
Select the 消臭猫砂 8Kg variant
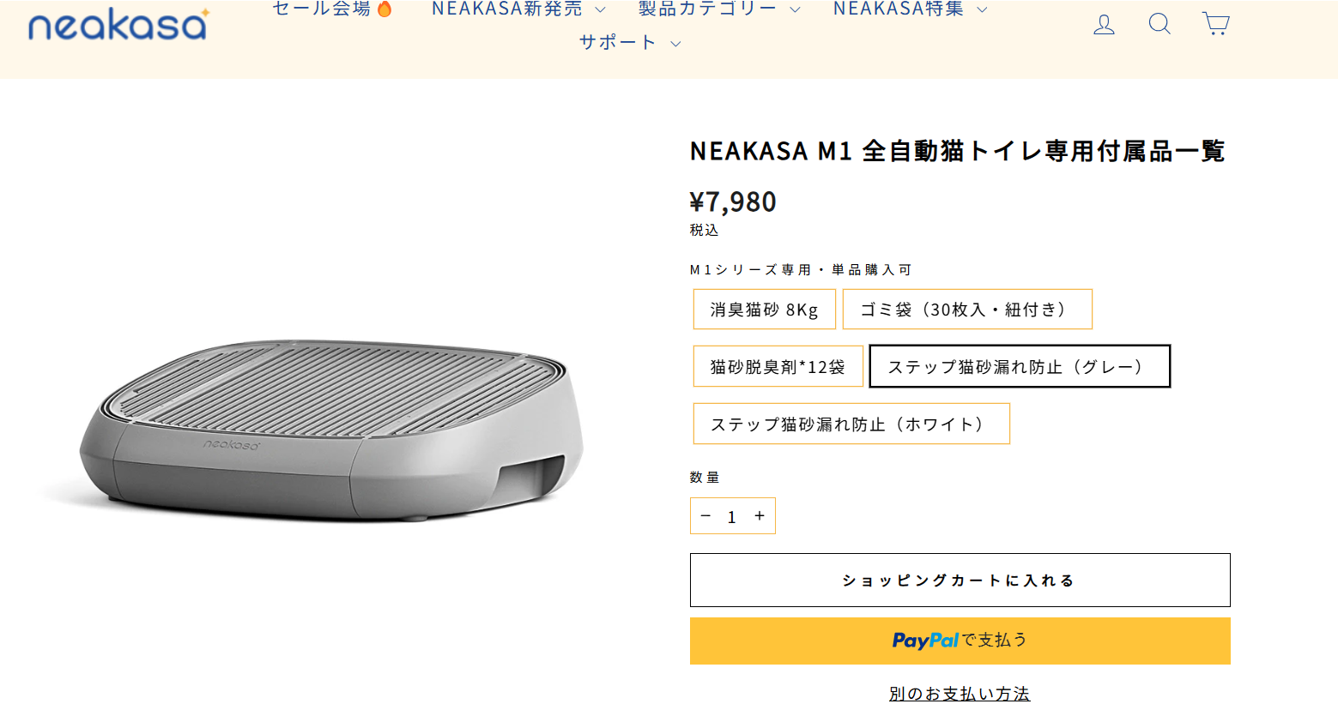point(764,309)
